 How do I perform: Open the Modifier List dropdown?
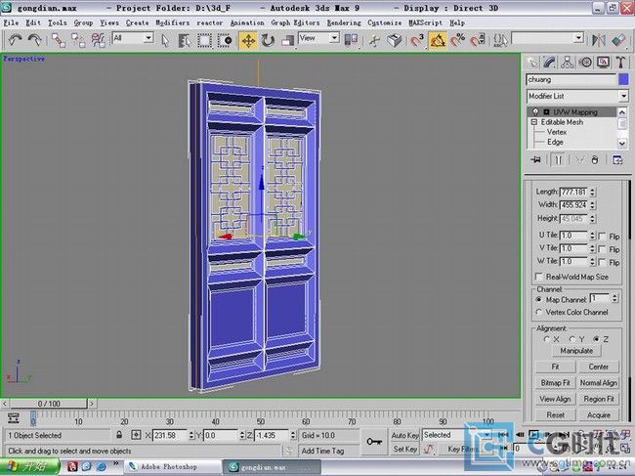[x=623, y=96]
